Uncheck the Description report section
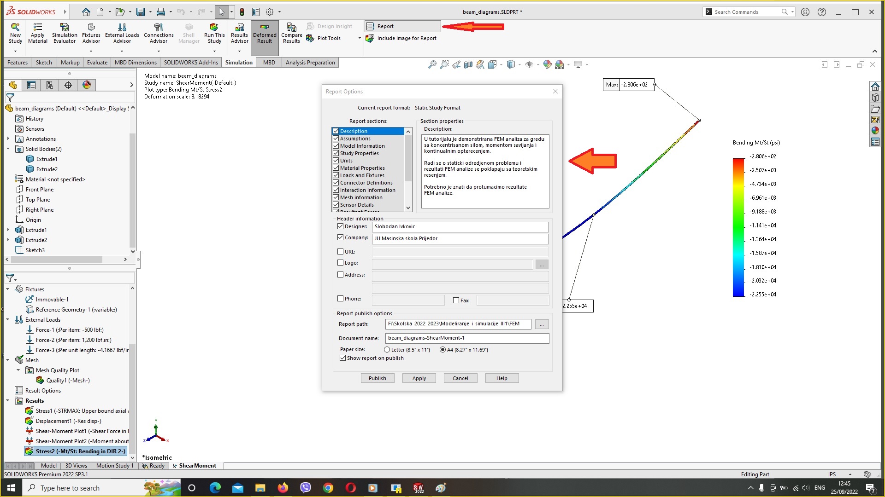Viewport: 885px width, 497px height. [x=336, y=131]
